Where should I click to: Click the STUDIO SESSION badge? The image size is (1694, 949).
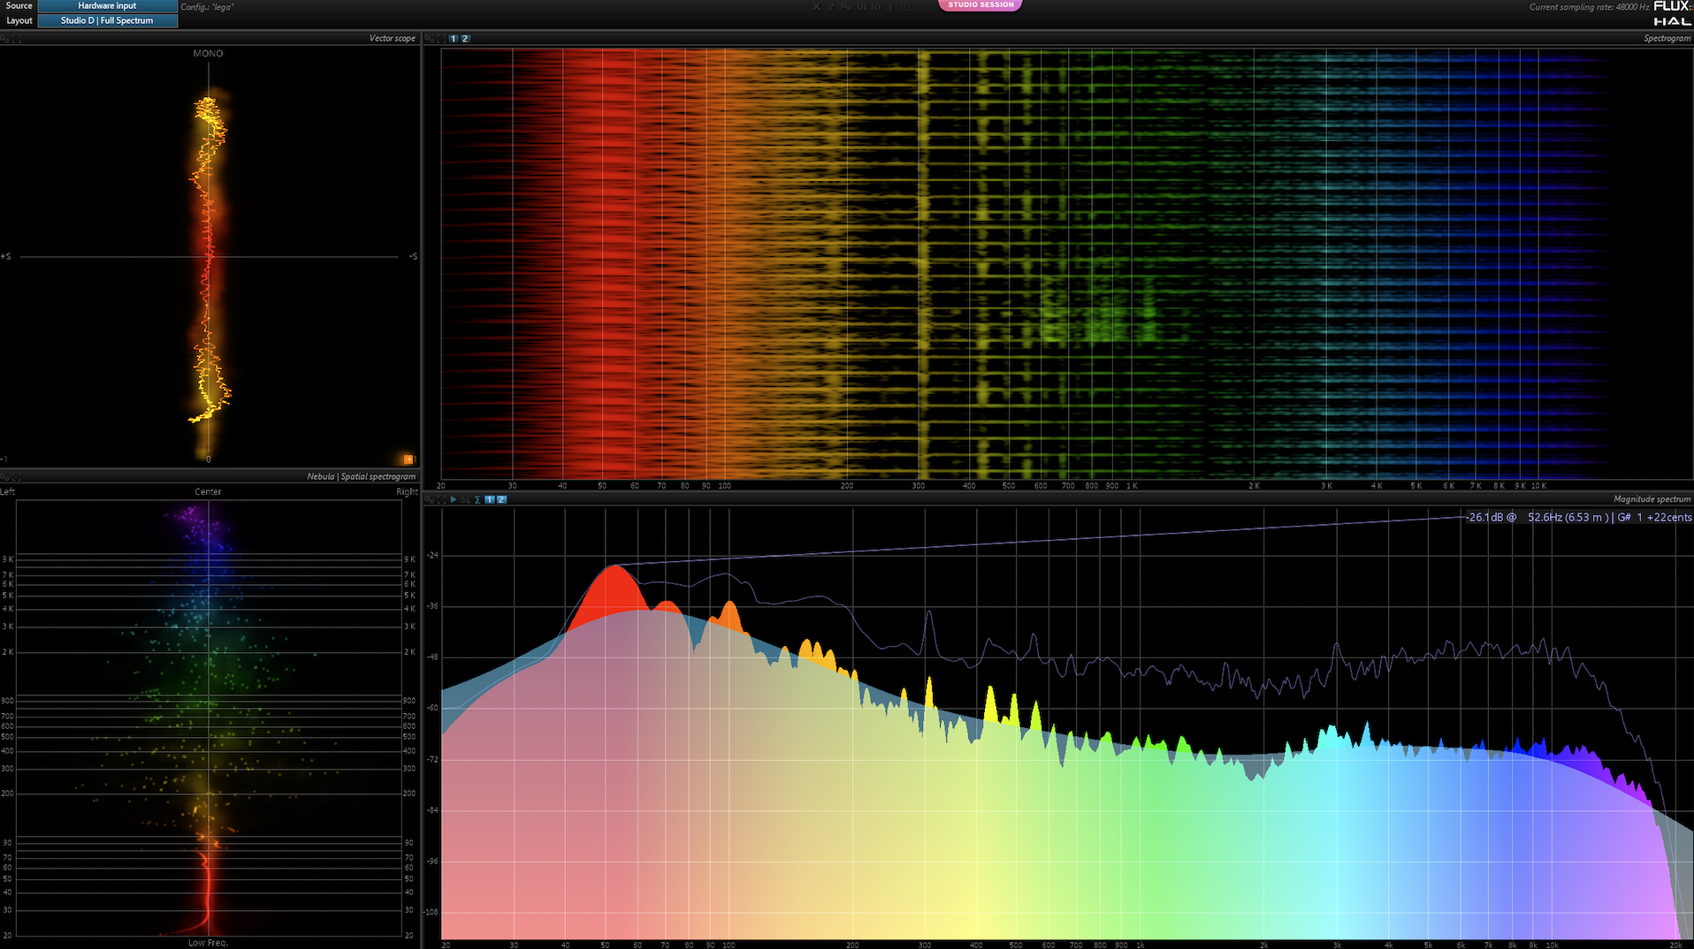tap(981, 5)
